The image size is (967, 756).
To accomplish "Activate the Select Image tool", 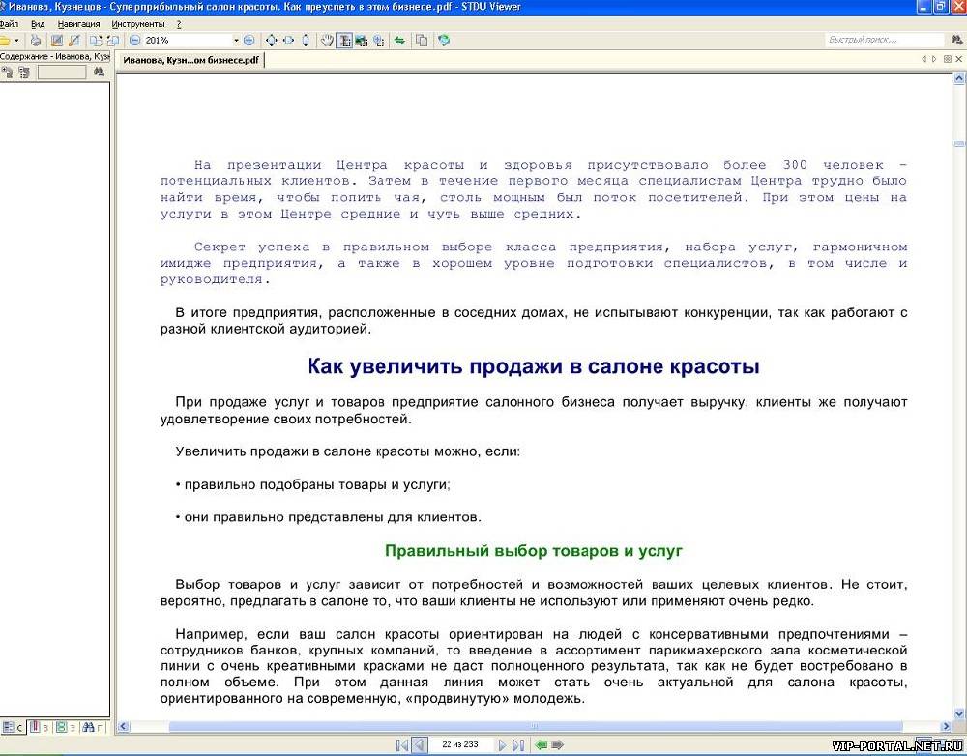I will click(x=362, y=40).
